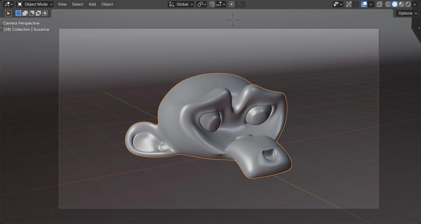
Task: Open the proportional editing falloff dropdown
Action: coord(240,4)
